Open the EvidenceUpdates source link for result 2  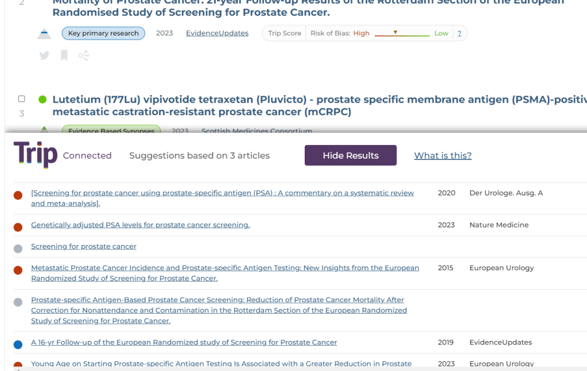tap(217, 33)
